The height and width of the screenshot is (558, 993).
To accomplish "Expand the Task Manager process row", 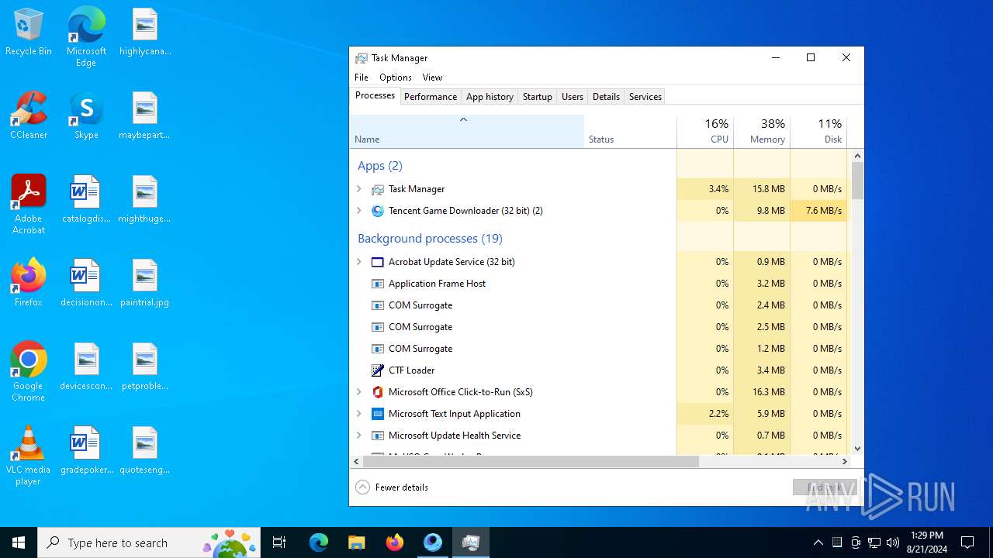I will 359,189.
